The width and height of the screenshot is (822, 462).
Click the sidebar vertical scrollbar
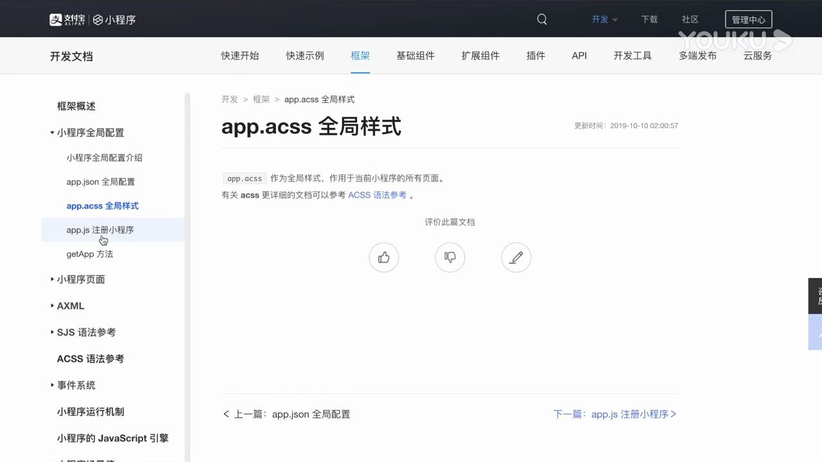(x=188, y=276)
